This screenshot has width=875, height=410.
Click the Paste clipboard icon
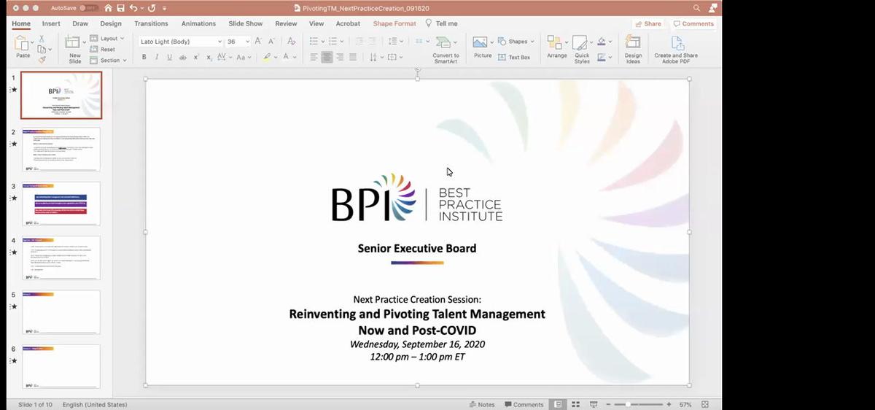[23, 45]
